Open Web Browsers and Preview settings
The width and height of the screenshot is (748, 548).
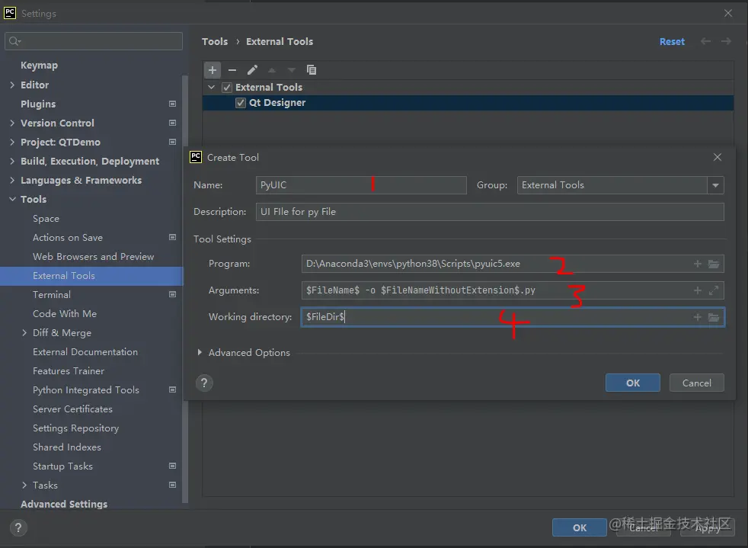(x=94, y=256)
